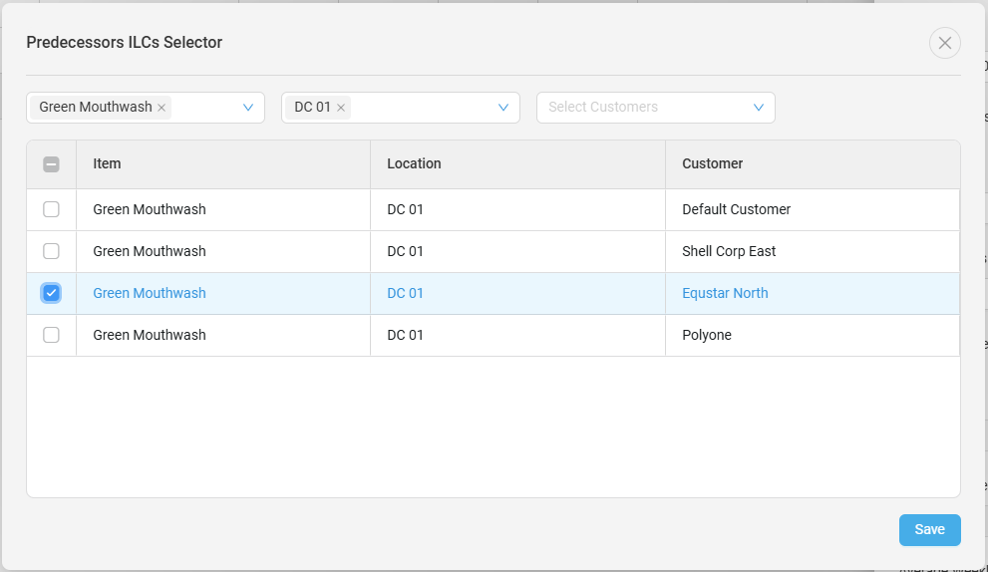988x572 pixels.
Task: Click the highlighted Green Mouthwash item link
Action: 150,293
